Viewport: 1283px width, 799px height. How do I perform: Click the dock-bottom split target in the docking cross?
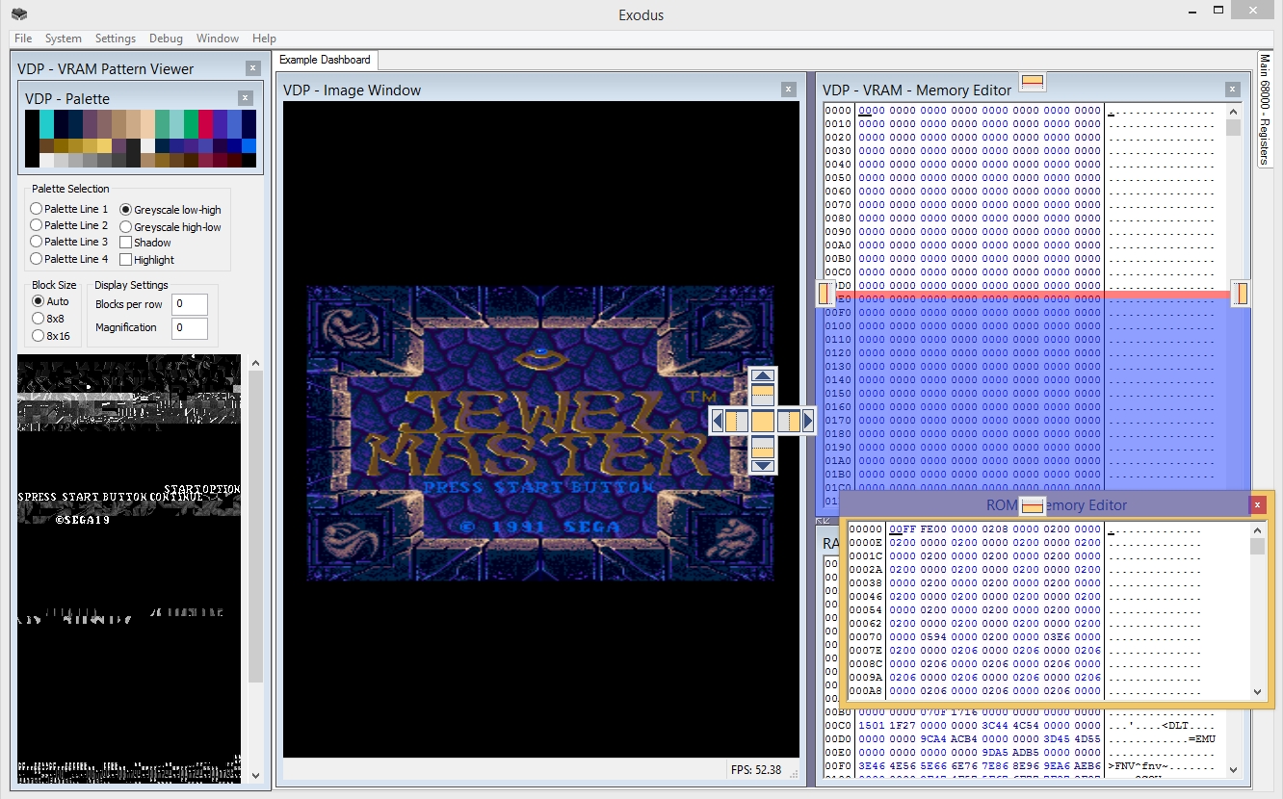point(763,447)
